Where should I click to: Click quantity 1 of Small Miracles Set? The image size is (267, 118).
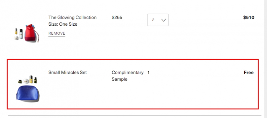point(148,73)
